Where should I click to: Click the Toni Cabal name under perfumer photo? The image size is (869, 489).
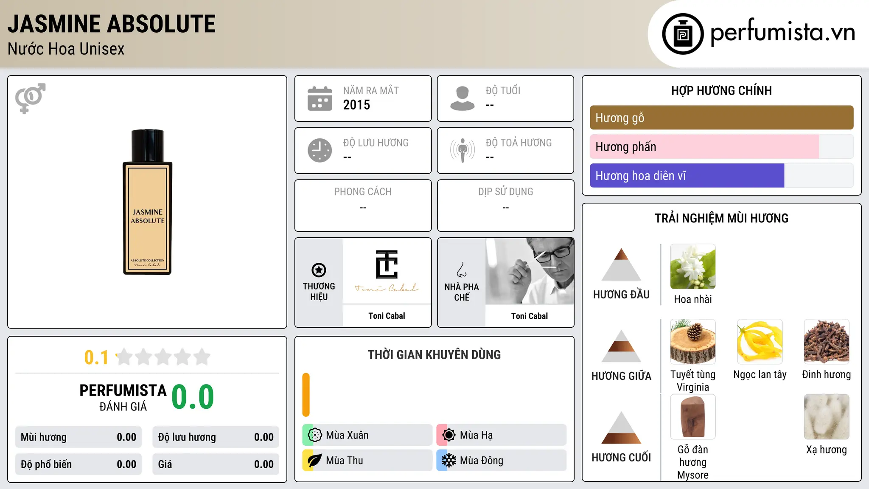click(530, 316)
